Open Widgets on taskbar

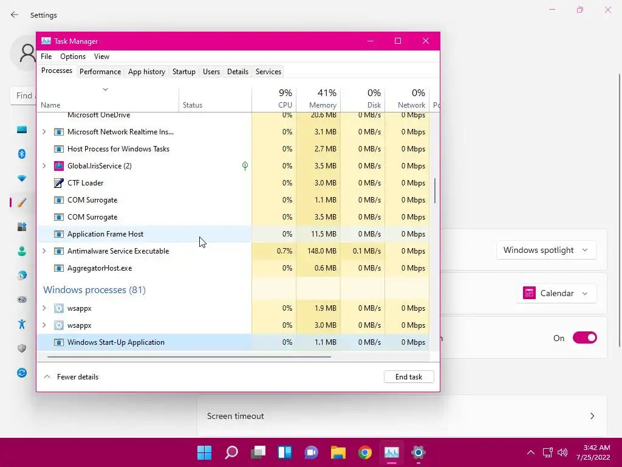(x=285, y=452)
